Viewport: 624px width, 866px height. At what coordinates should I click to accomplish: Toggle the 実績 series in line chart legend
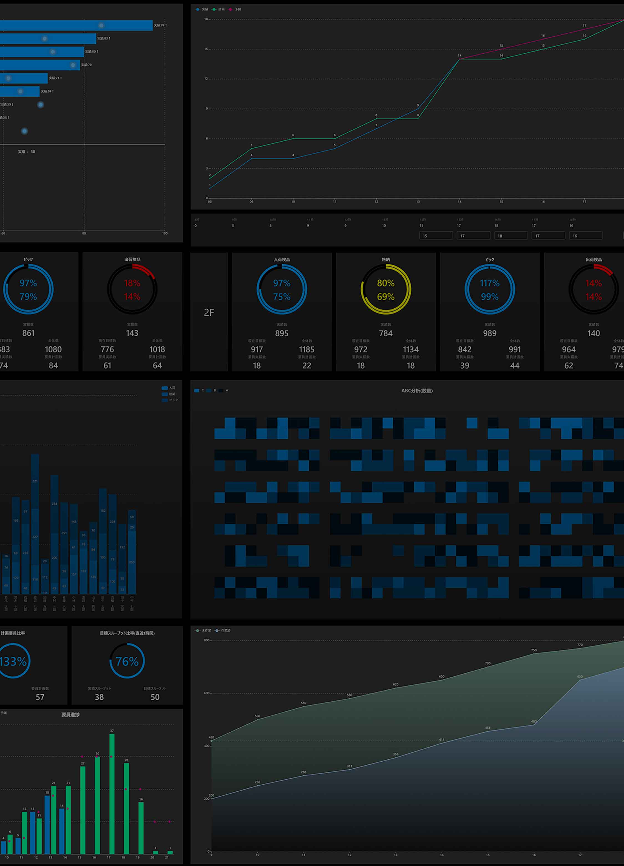tap(202, 9)
